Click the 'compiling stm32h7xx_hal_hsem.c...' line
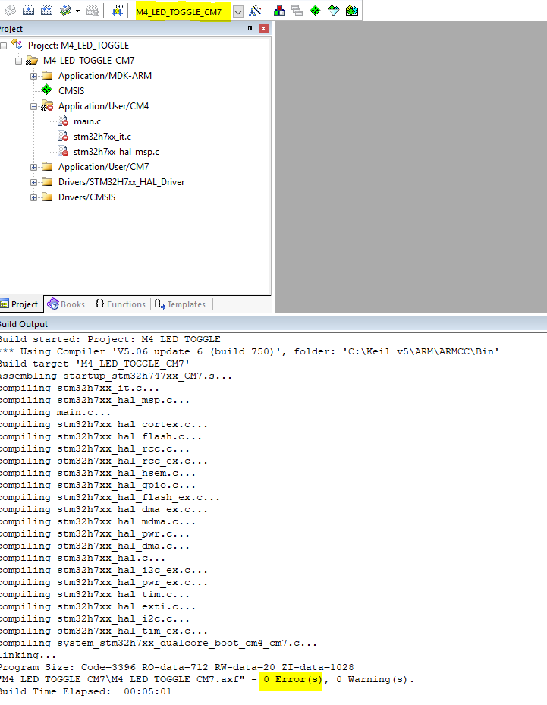The height and width of the screenshot is (705, 547). tap(98, 473)
